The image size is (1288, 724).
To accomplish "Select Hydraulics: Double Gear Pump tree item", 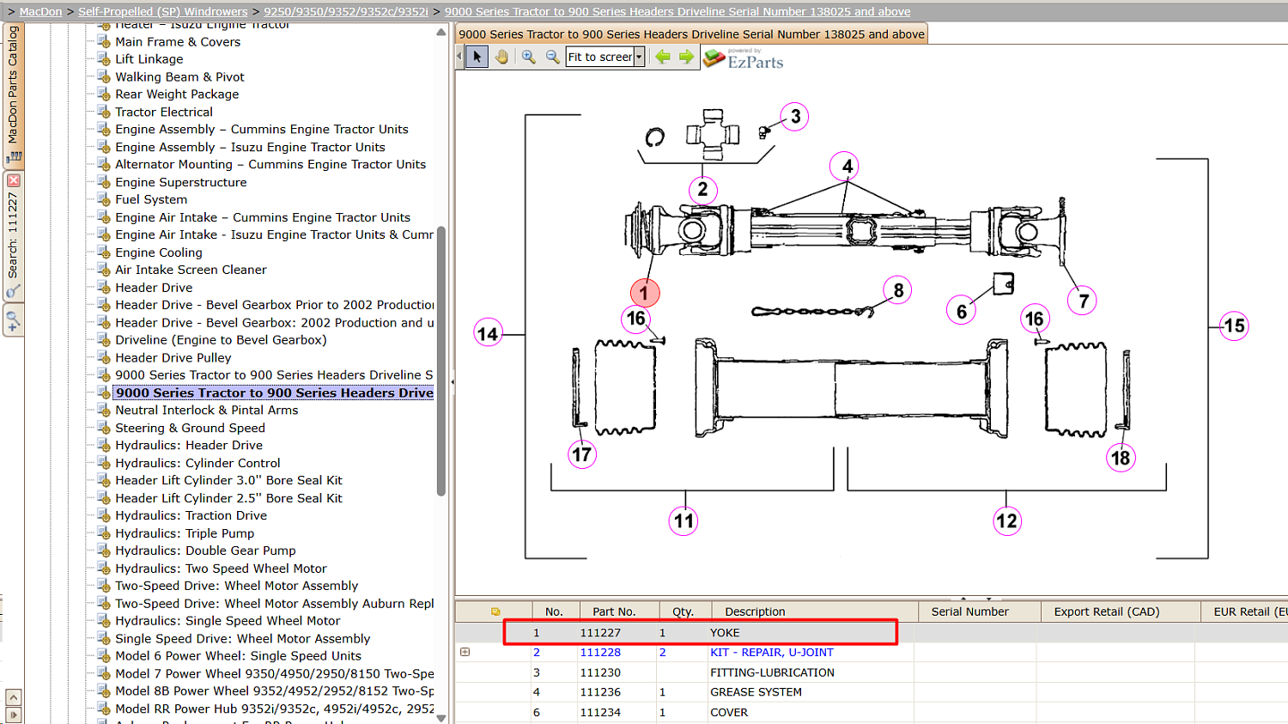I will [205, 551].
